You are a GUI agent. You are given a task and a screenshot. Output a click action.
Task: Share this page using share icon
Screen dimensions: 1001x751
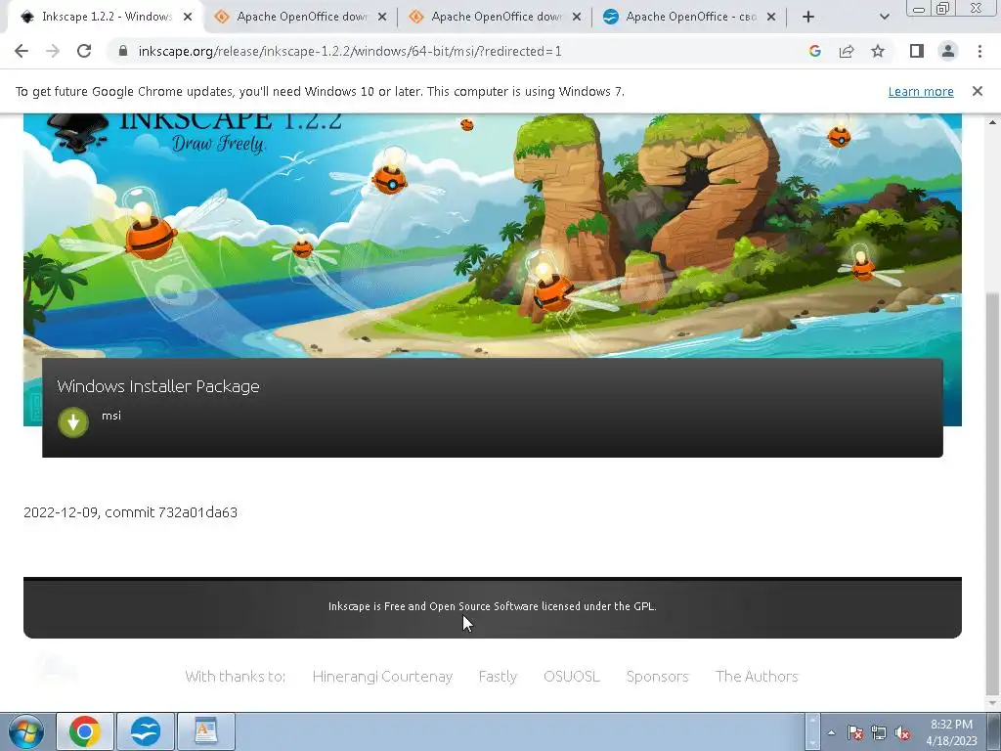click(847, 51)
